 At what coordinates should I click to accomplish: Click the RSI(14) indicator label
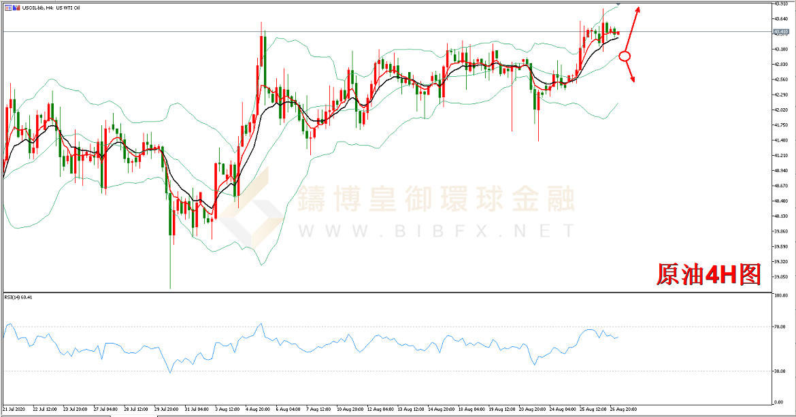coord(18,297)
